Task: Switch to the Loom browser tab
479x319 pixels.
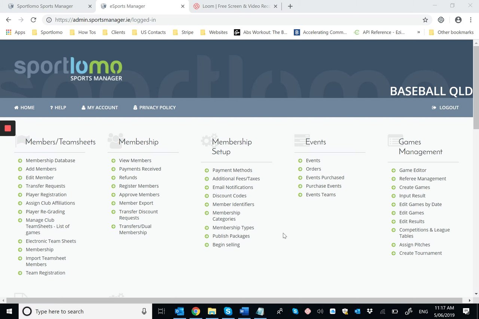Action: click(236, 6)
